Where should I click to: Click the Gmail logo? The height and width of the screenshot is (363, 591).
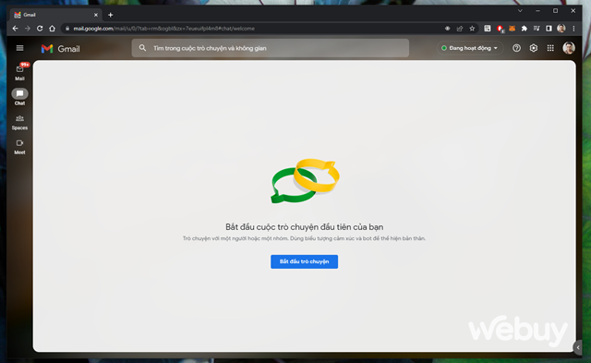point(60,49)
